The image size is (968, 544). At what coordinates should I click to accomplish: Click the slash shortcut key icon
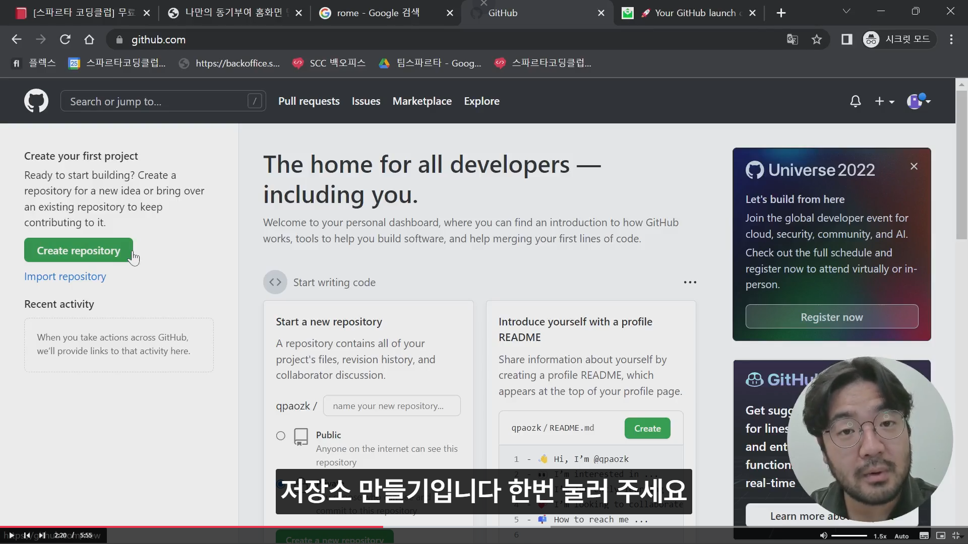pyautogui.click(x=255, y=101)
